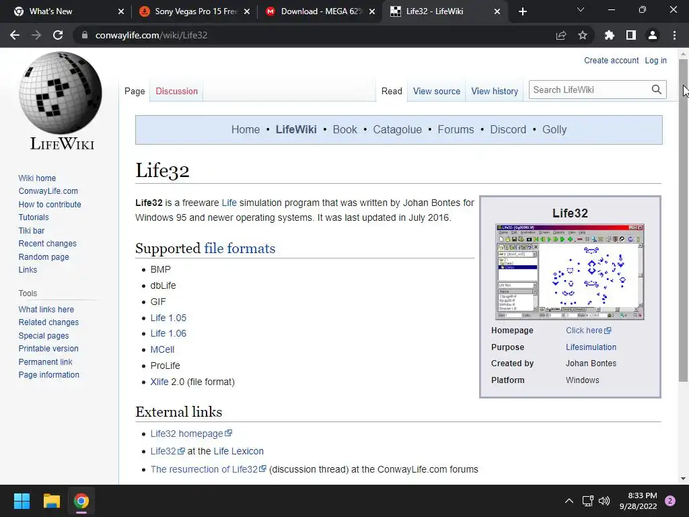This screenshot has width=689, height=517.
Task: Show hidden system tray icons
Action: coord(569,501)
